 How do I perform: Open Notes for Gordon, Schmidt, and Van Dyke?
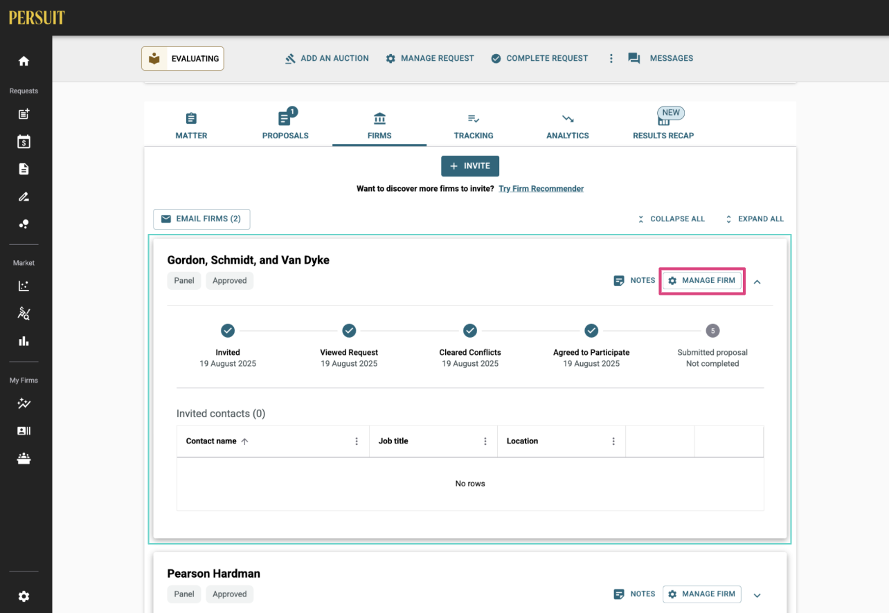click(634, 281)
